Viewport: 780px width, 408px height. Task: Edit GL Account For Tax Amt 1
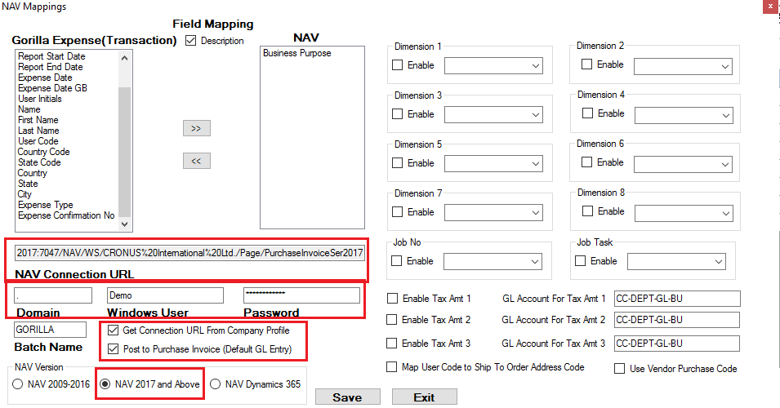tap(677, 299)
